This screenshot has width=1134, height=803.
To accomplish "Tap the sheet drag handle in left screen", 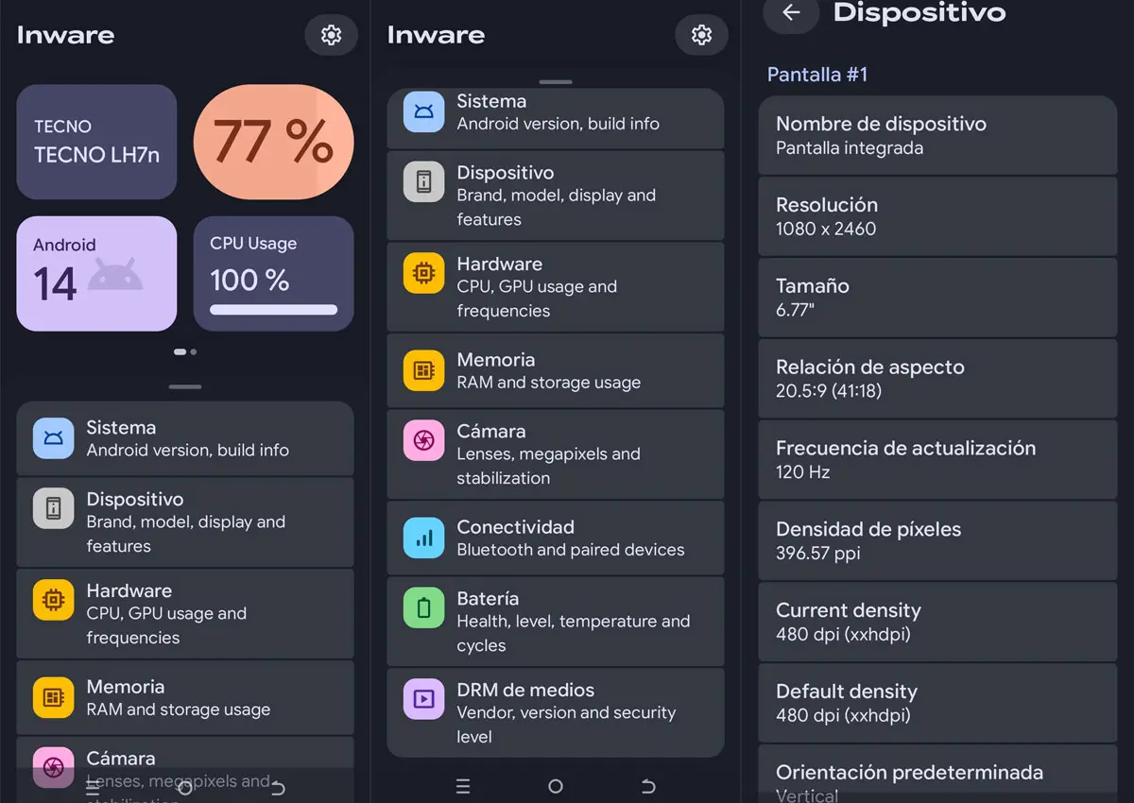I will 185,386.
